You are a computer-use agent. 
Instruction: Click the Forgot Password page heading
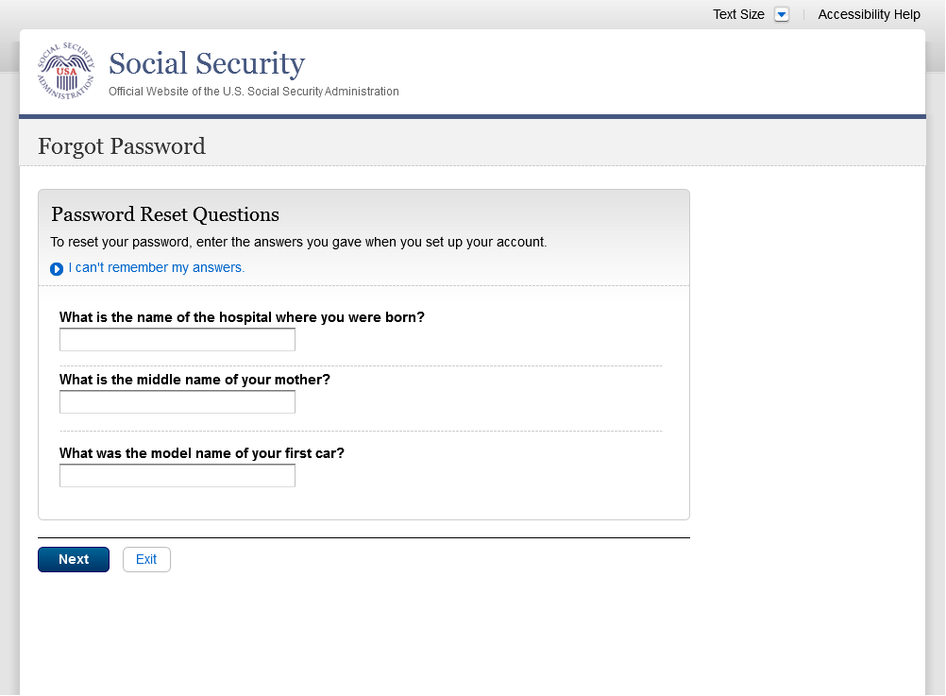click(122, 146)
